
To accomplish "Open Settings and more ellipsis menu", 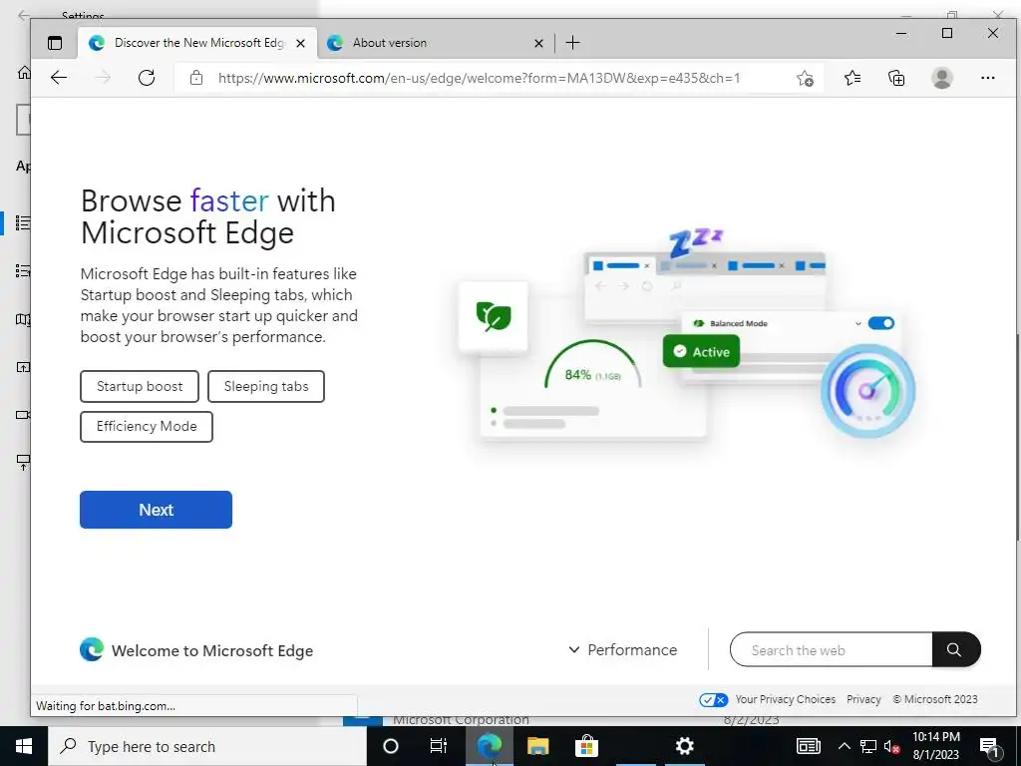I will 988,78.
